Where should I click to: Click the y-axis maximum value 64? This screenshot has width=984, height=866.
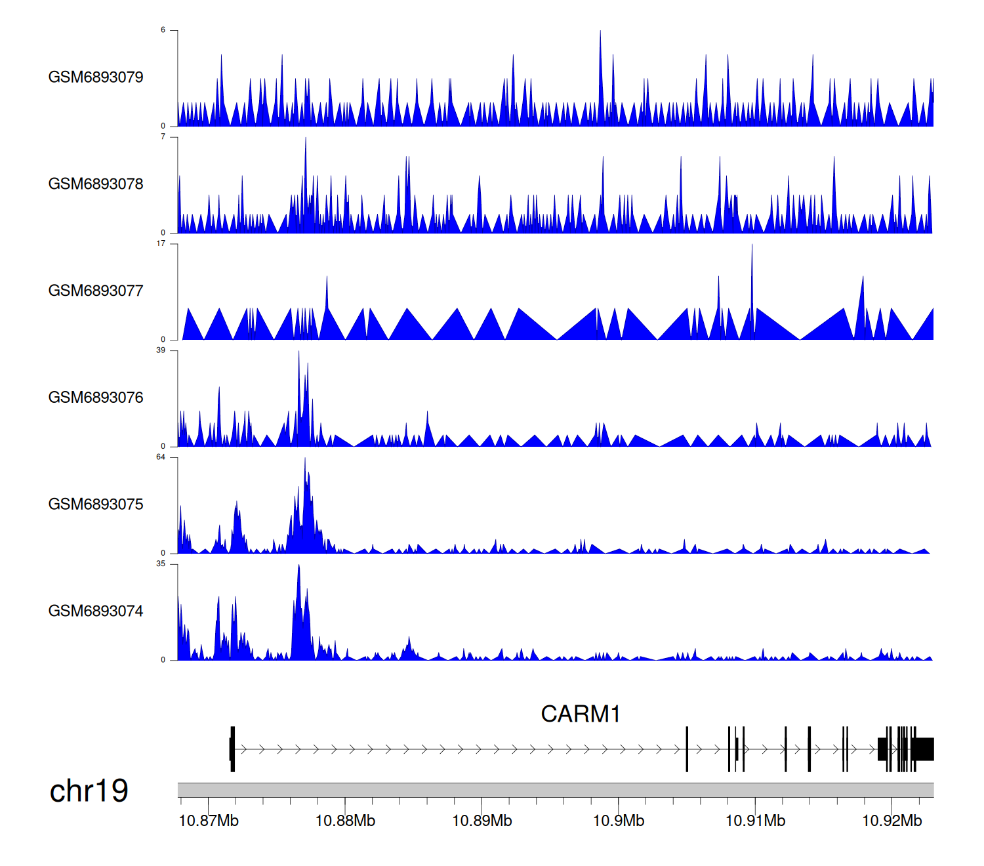point(161,457)
